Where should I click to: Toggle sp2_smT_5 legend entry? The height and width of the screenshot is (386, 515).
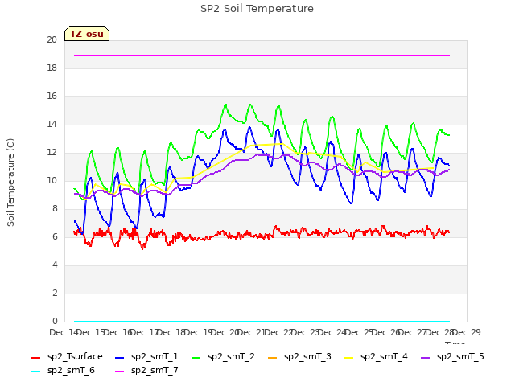tap(452, 357)
